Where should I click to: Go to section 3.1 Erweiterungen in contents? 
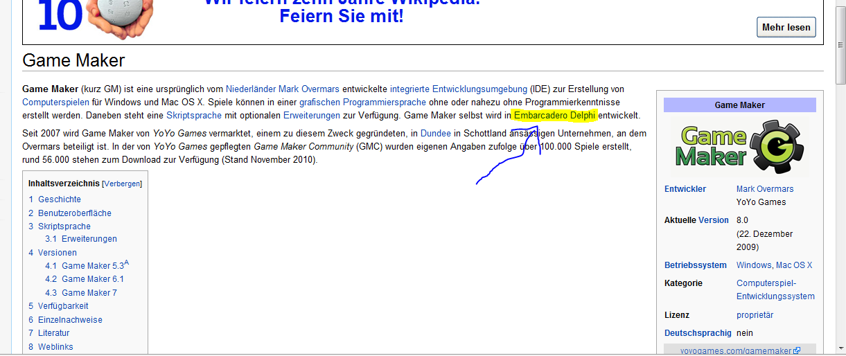[x=89, y=239]
